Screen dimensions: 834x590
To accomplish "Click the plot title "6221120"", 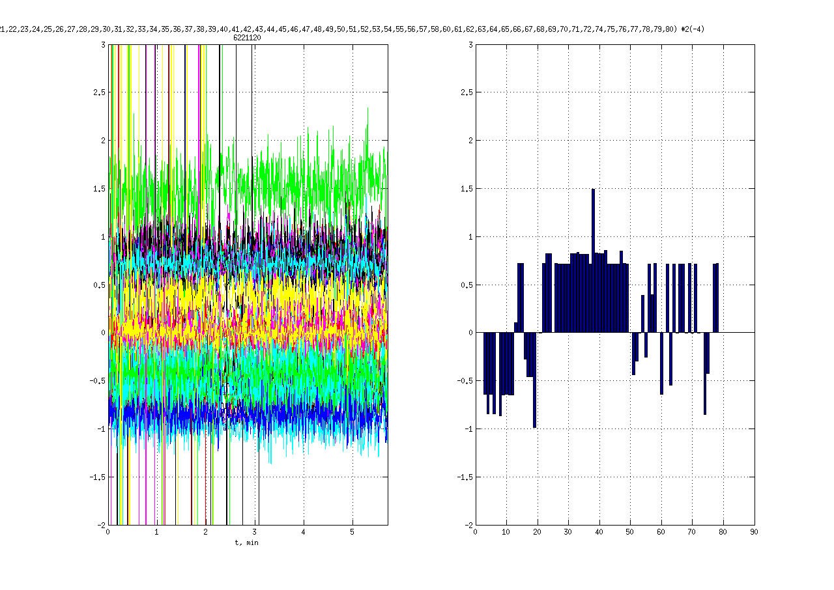I will coord(247,38).
